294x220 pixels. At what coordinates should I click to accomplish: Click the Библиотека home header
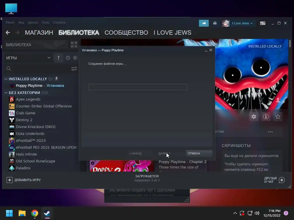18,45
